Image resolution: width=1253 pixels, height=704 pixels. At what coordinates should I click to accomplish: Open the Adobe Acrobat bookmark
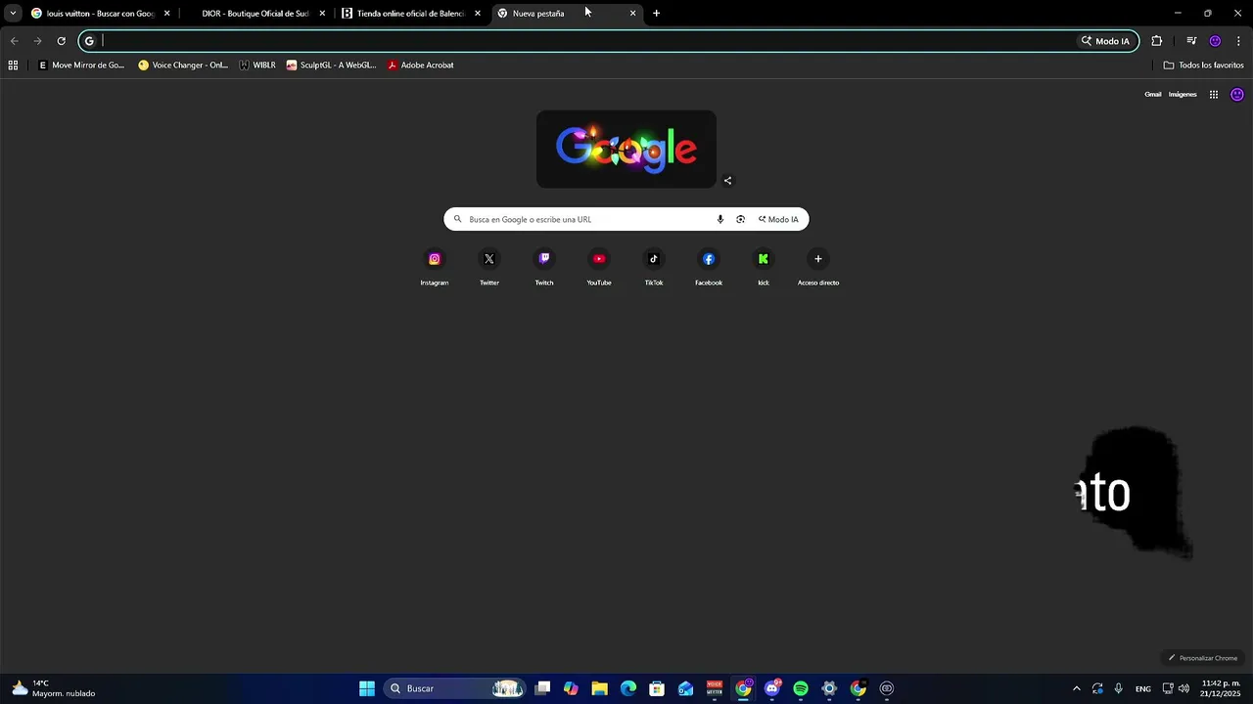pyautogui.click(x=421, y=66)
